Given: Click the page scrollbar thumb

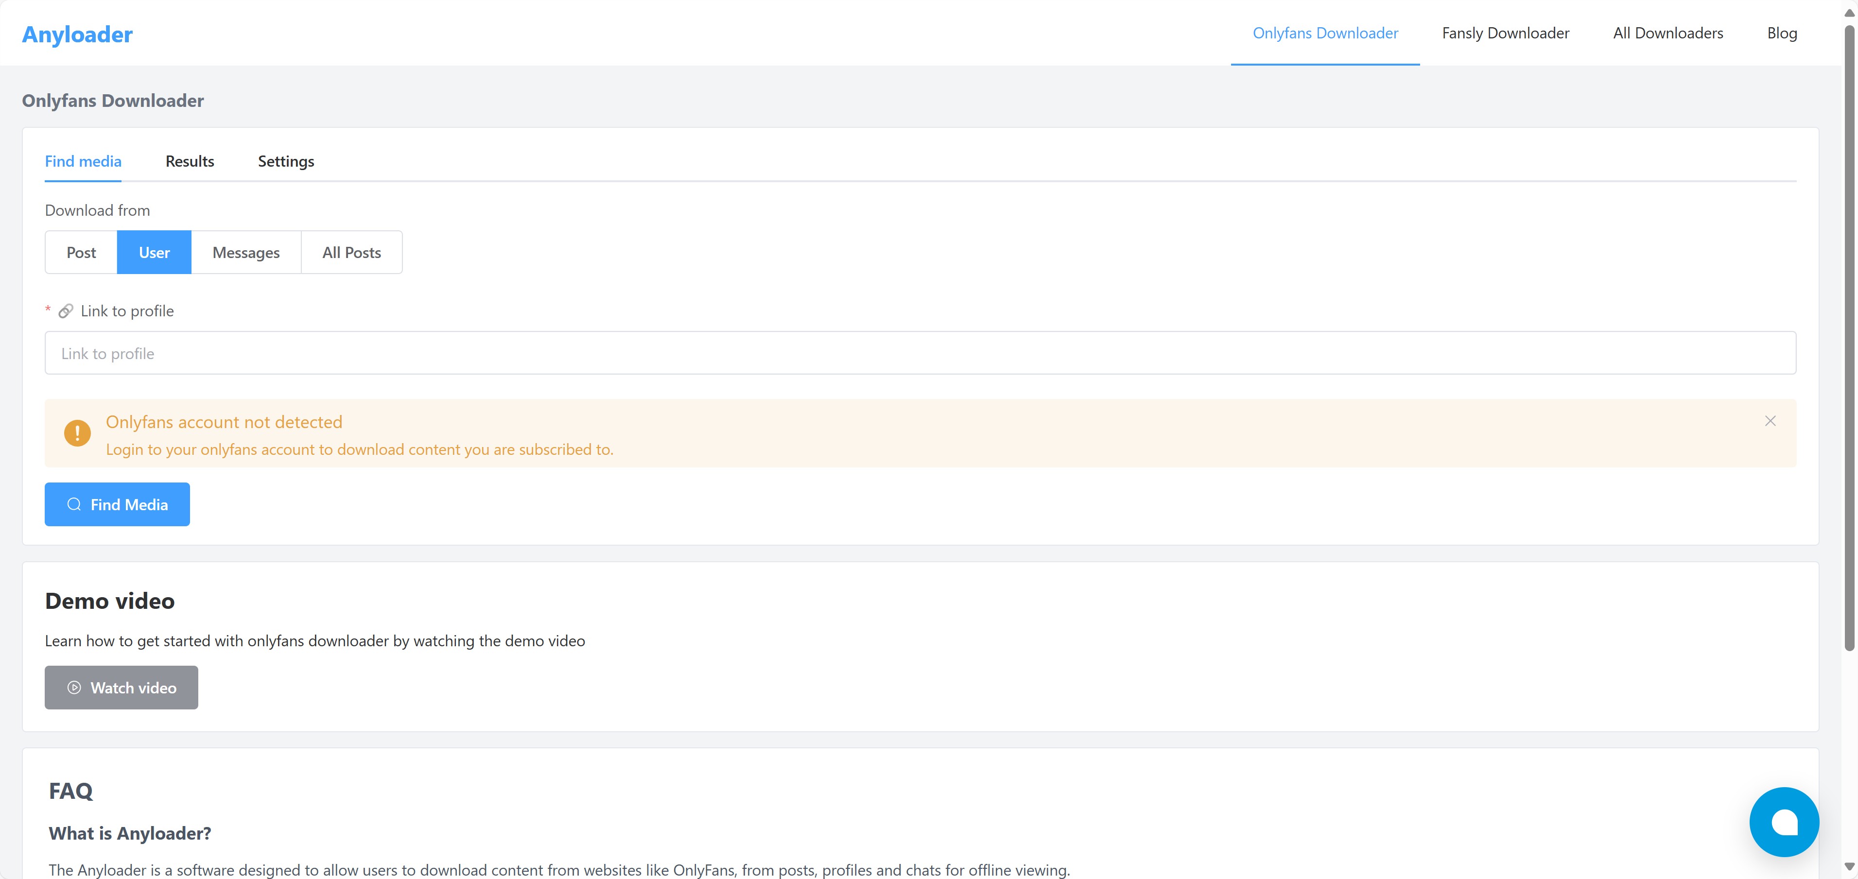Looking at the screenshot, I should pos(1849,338).
